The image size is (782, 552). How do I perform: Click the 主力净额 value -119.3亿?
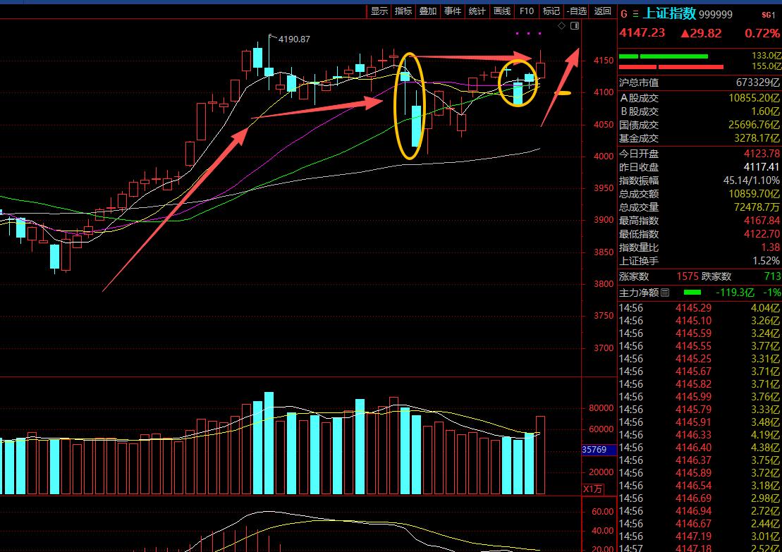point(735,293)
